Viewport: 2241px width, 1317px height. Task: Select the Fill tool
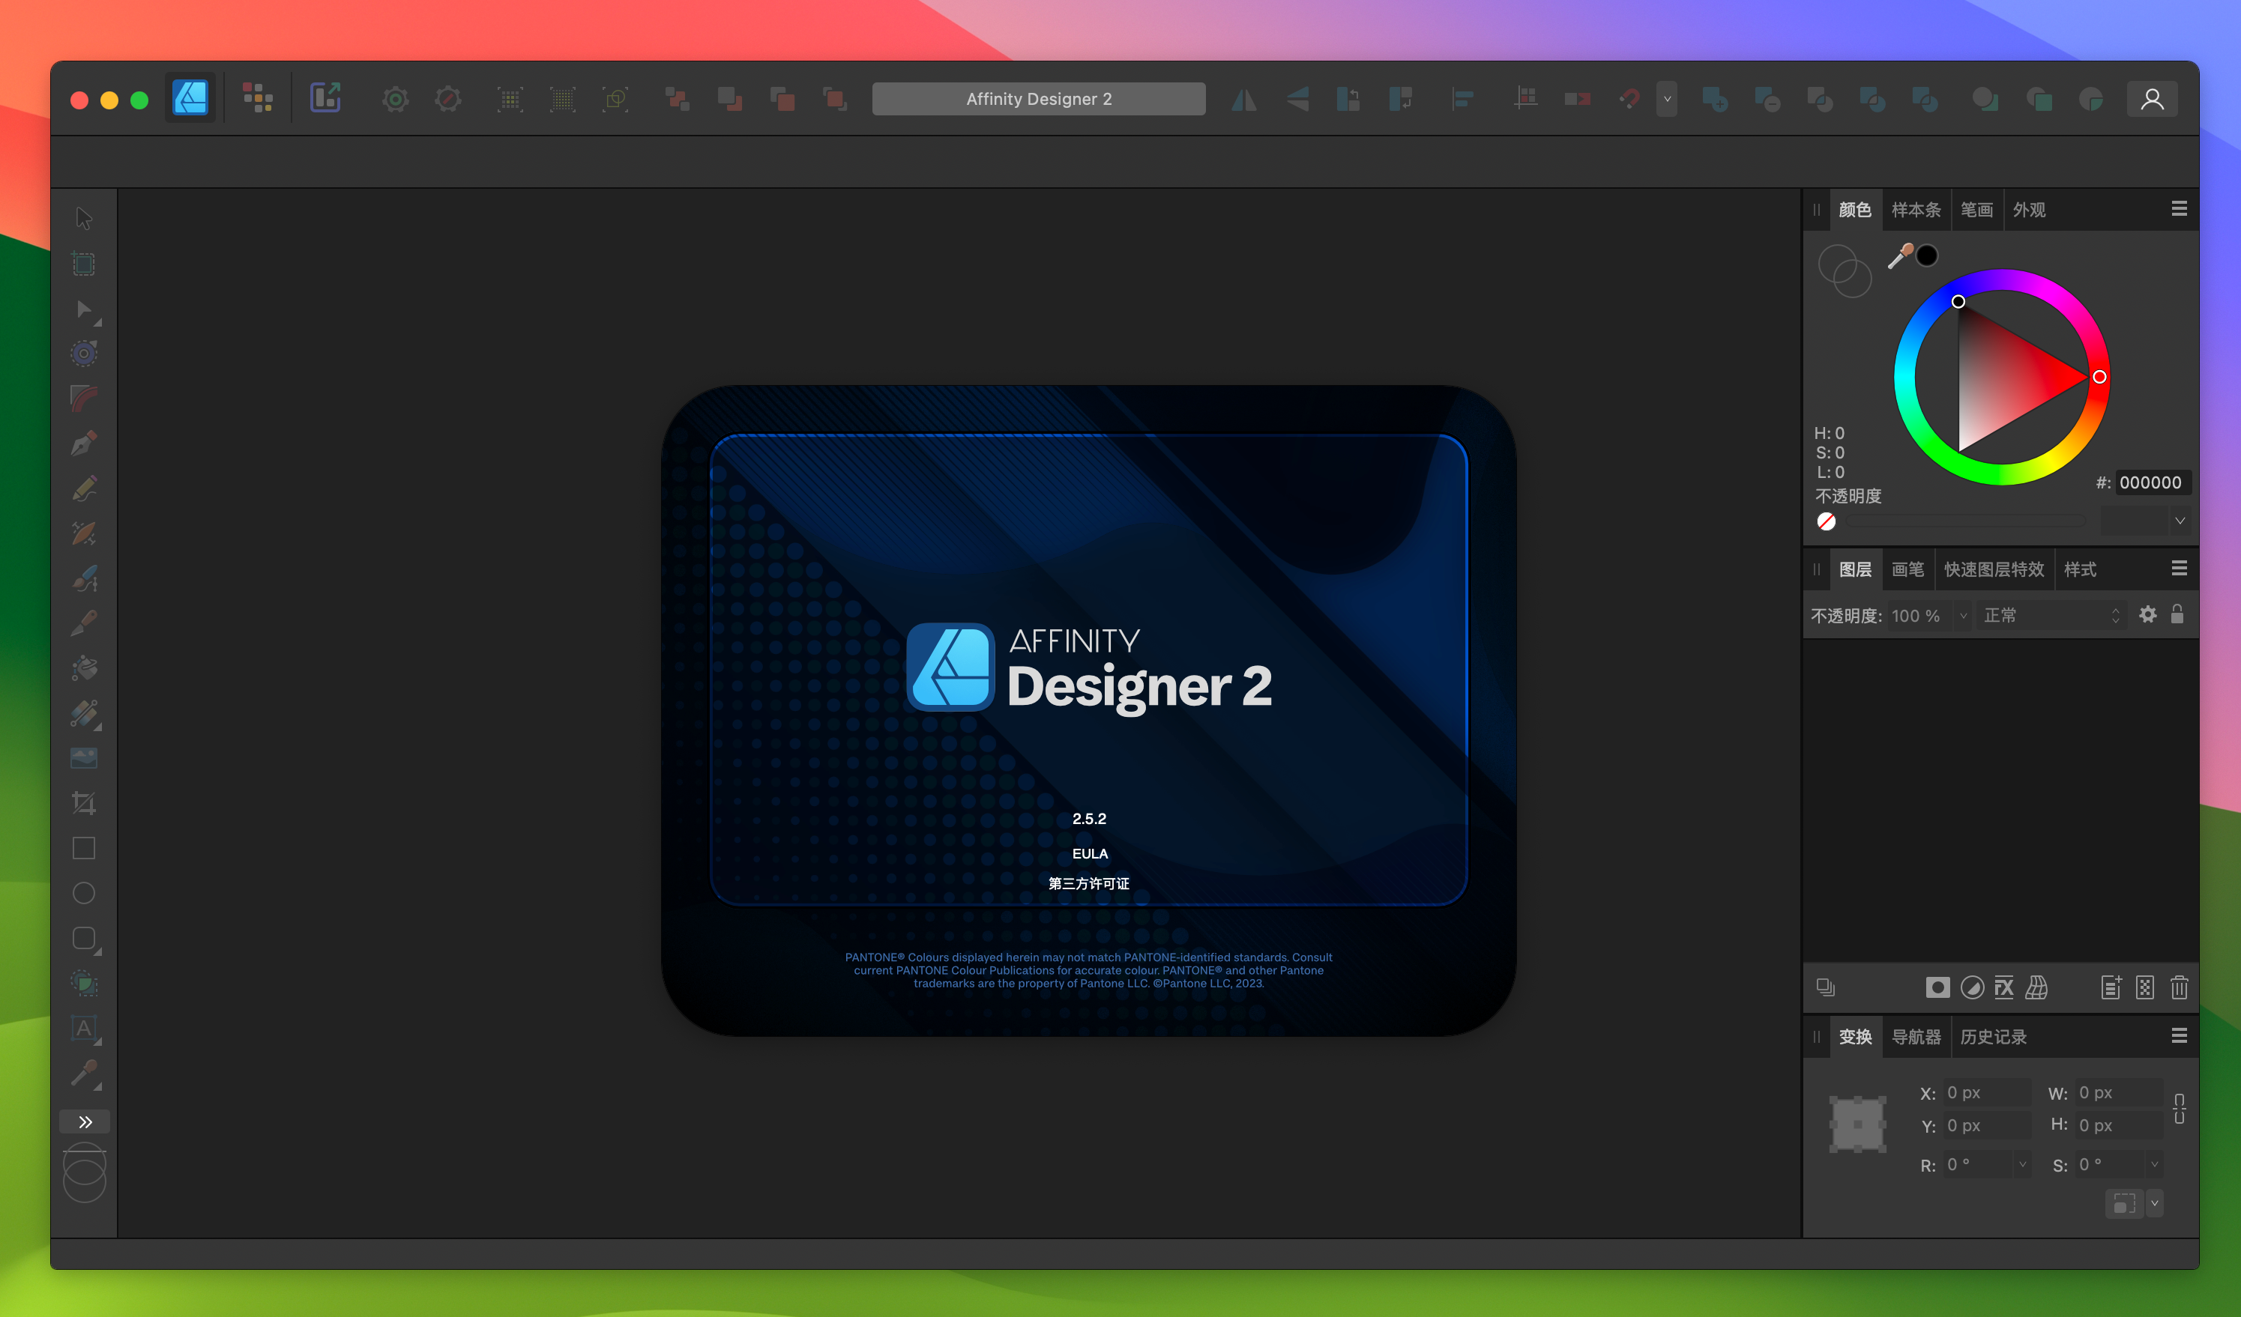click(x=85, y=670)
